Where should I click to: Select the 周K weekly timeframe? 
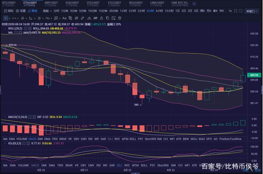coord(203,11)
